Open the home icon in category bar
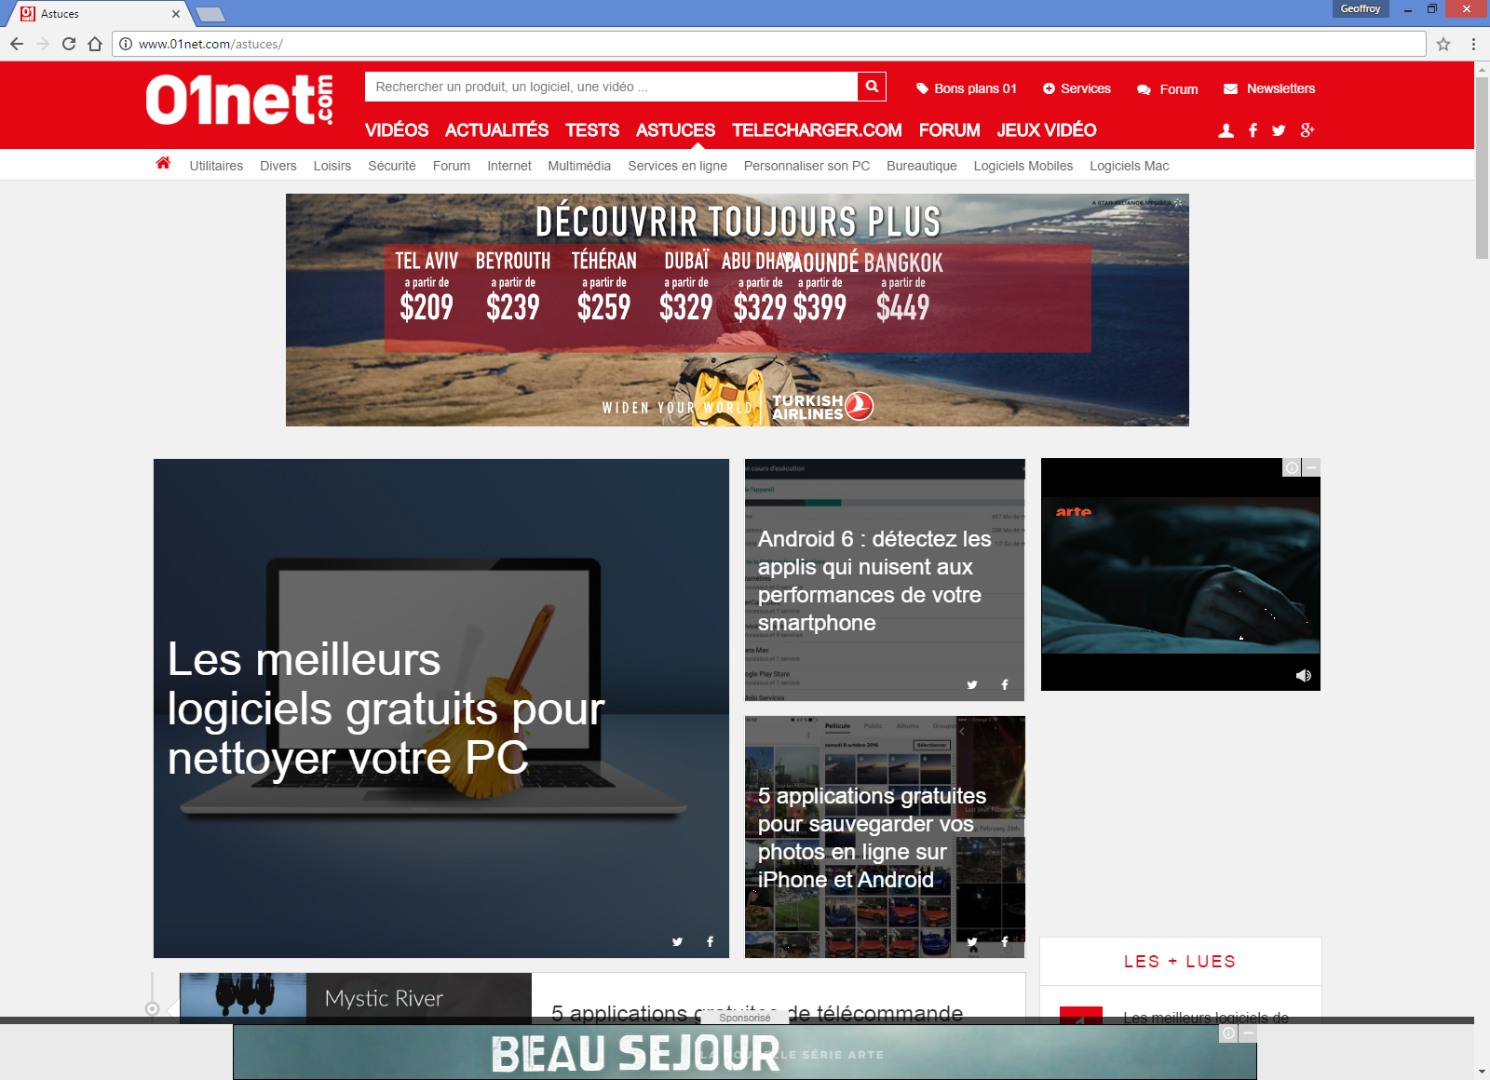This screenshot has height=1080, width=1490. point(163,164)
